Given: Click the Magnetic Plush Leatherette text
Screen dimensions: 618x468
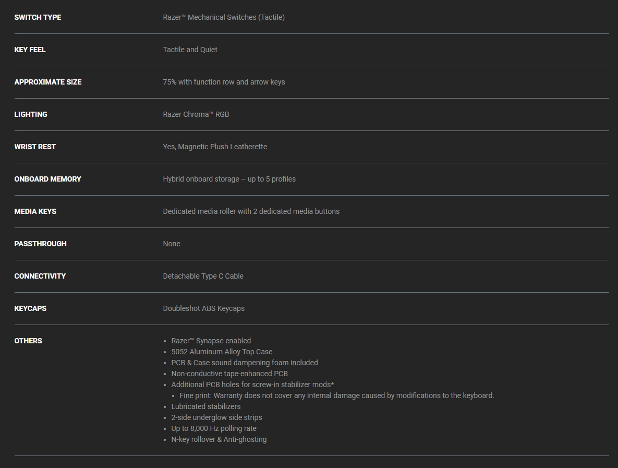Looking at the screenshot, I should point(223,147).
